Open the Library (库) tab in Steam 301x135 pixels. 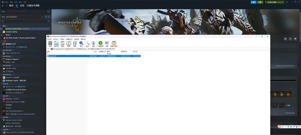tap(17, 6)
